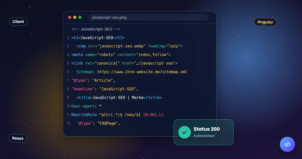This screenshot has height=159, width=302.
Task: Select the Client tag pill
Action: point(18,22)
